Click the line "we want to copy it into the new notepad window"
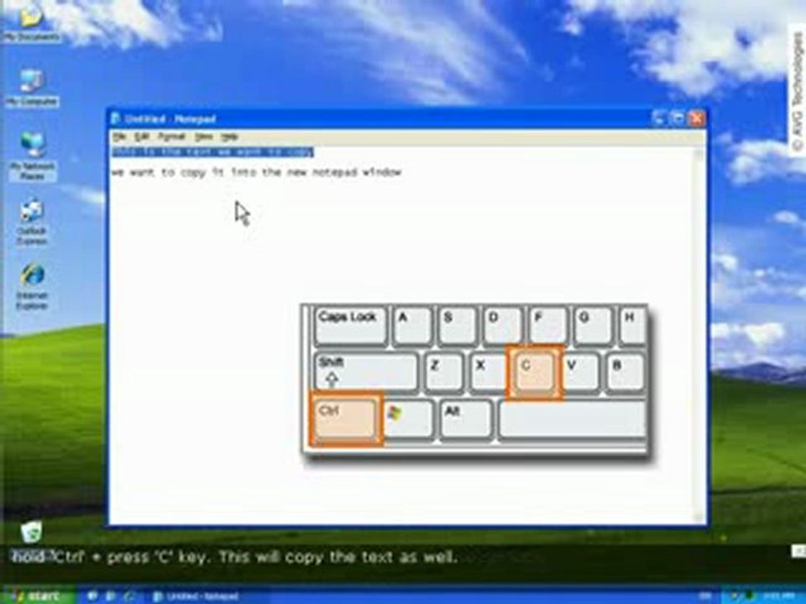 pyautogui.click(x=256, y=172)
